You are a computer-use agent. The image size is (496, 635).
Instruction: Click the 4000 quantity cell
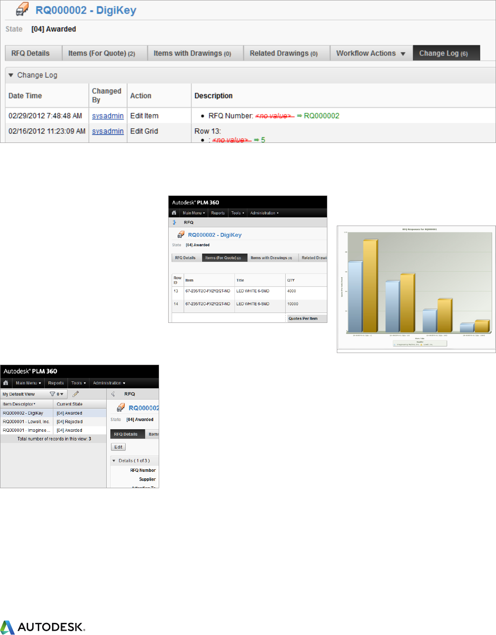point(291,291)
